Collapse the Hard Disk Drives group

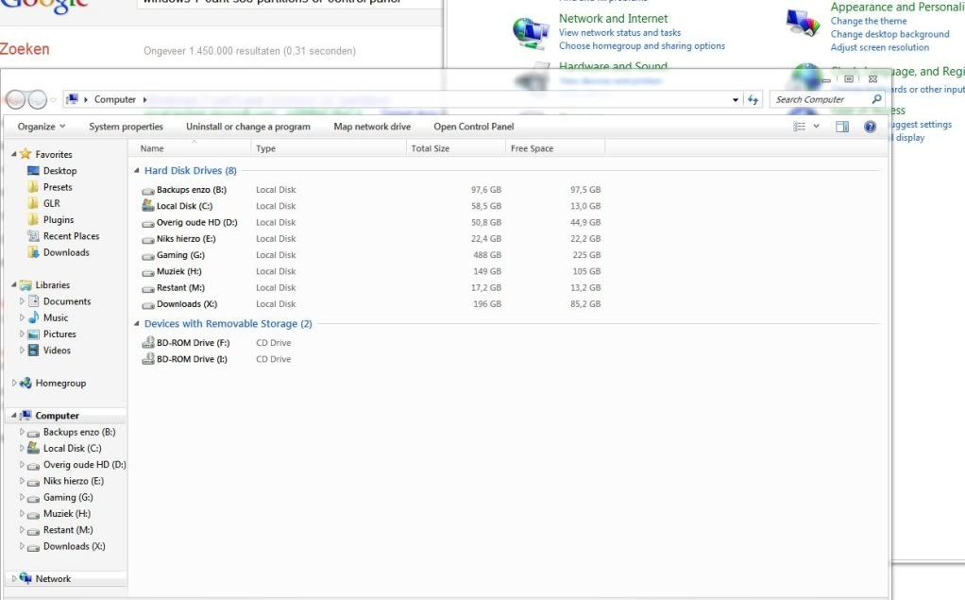click(x=136, y=171)
